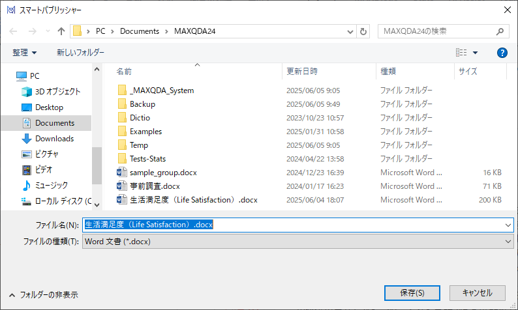Viewport: 518px width, 310px height.
Task: Select the Tests-Stats folder icon
Action: tap(122, 159)
